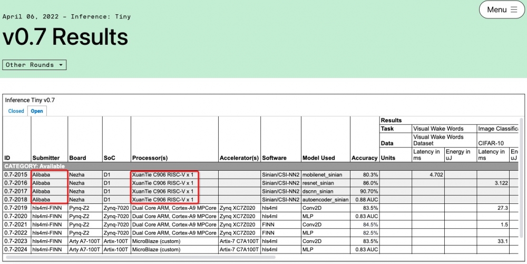The image size is (527, 264).
Task: Click the Energy in uJ header
Action: (458, 155)
